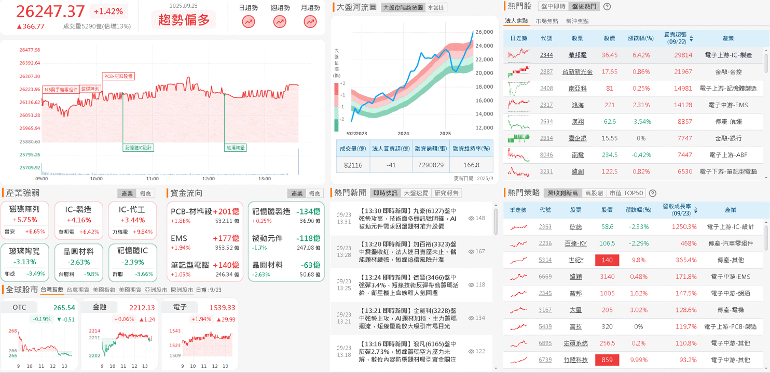Click the 趨勢偏多 trend badge

(184, 21)
